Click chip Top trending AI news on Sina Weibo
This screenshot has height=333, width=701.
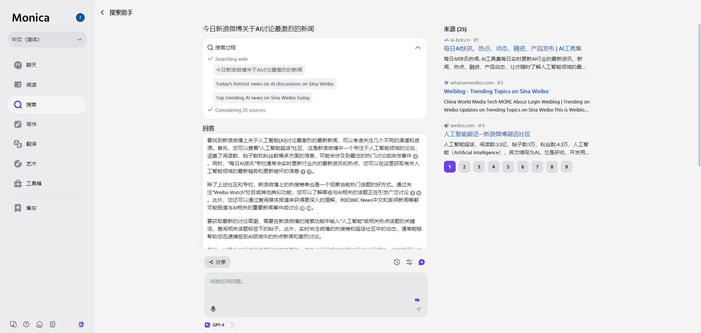tap(263, 98)
